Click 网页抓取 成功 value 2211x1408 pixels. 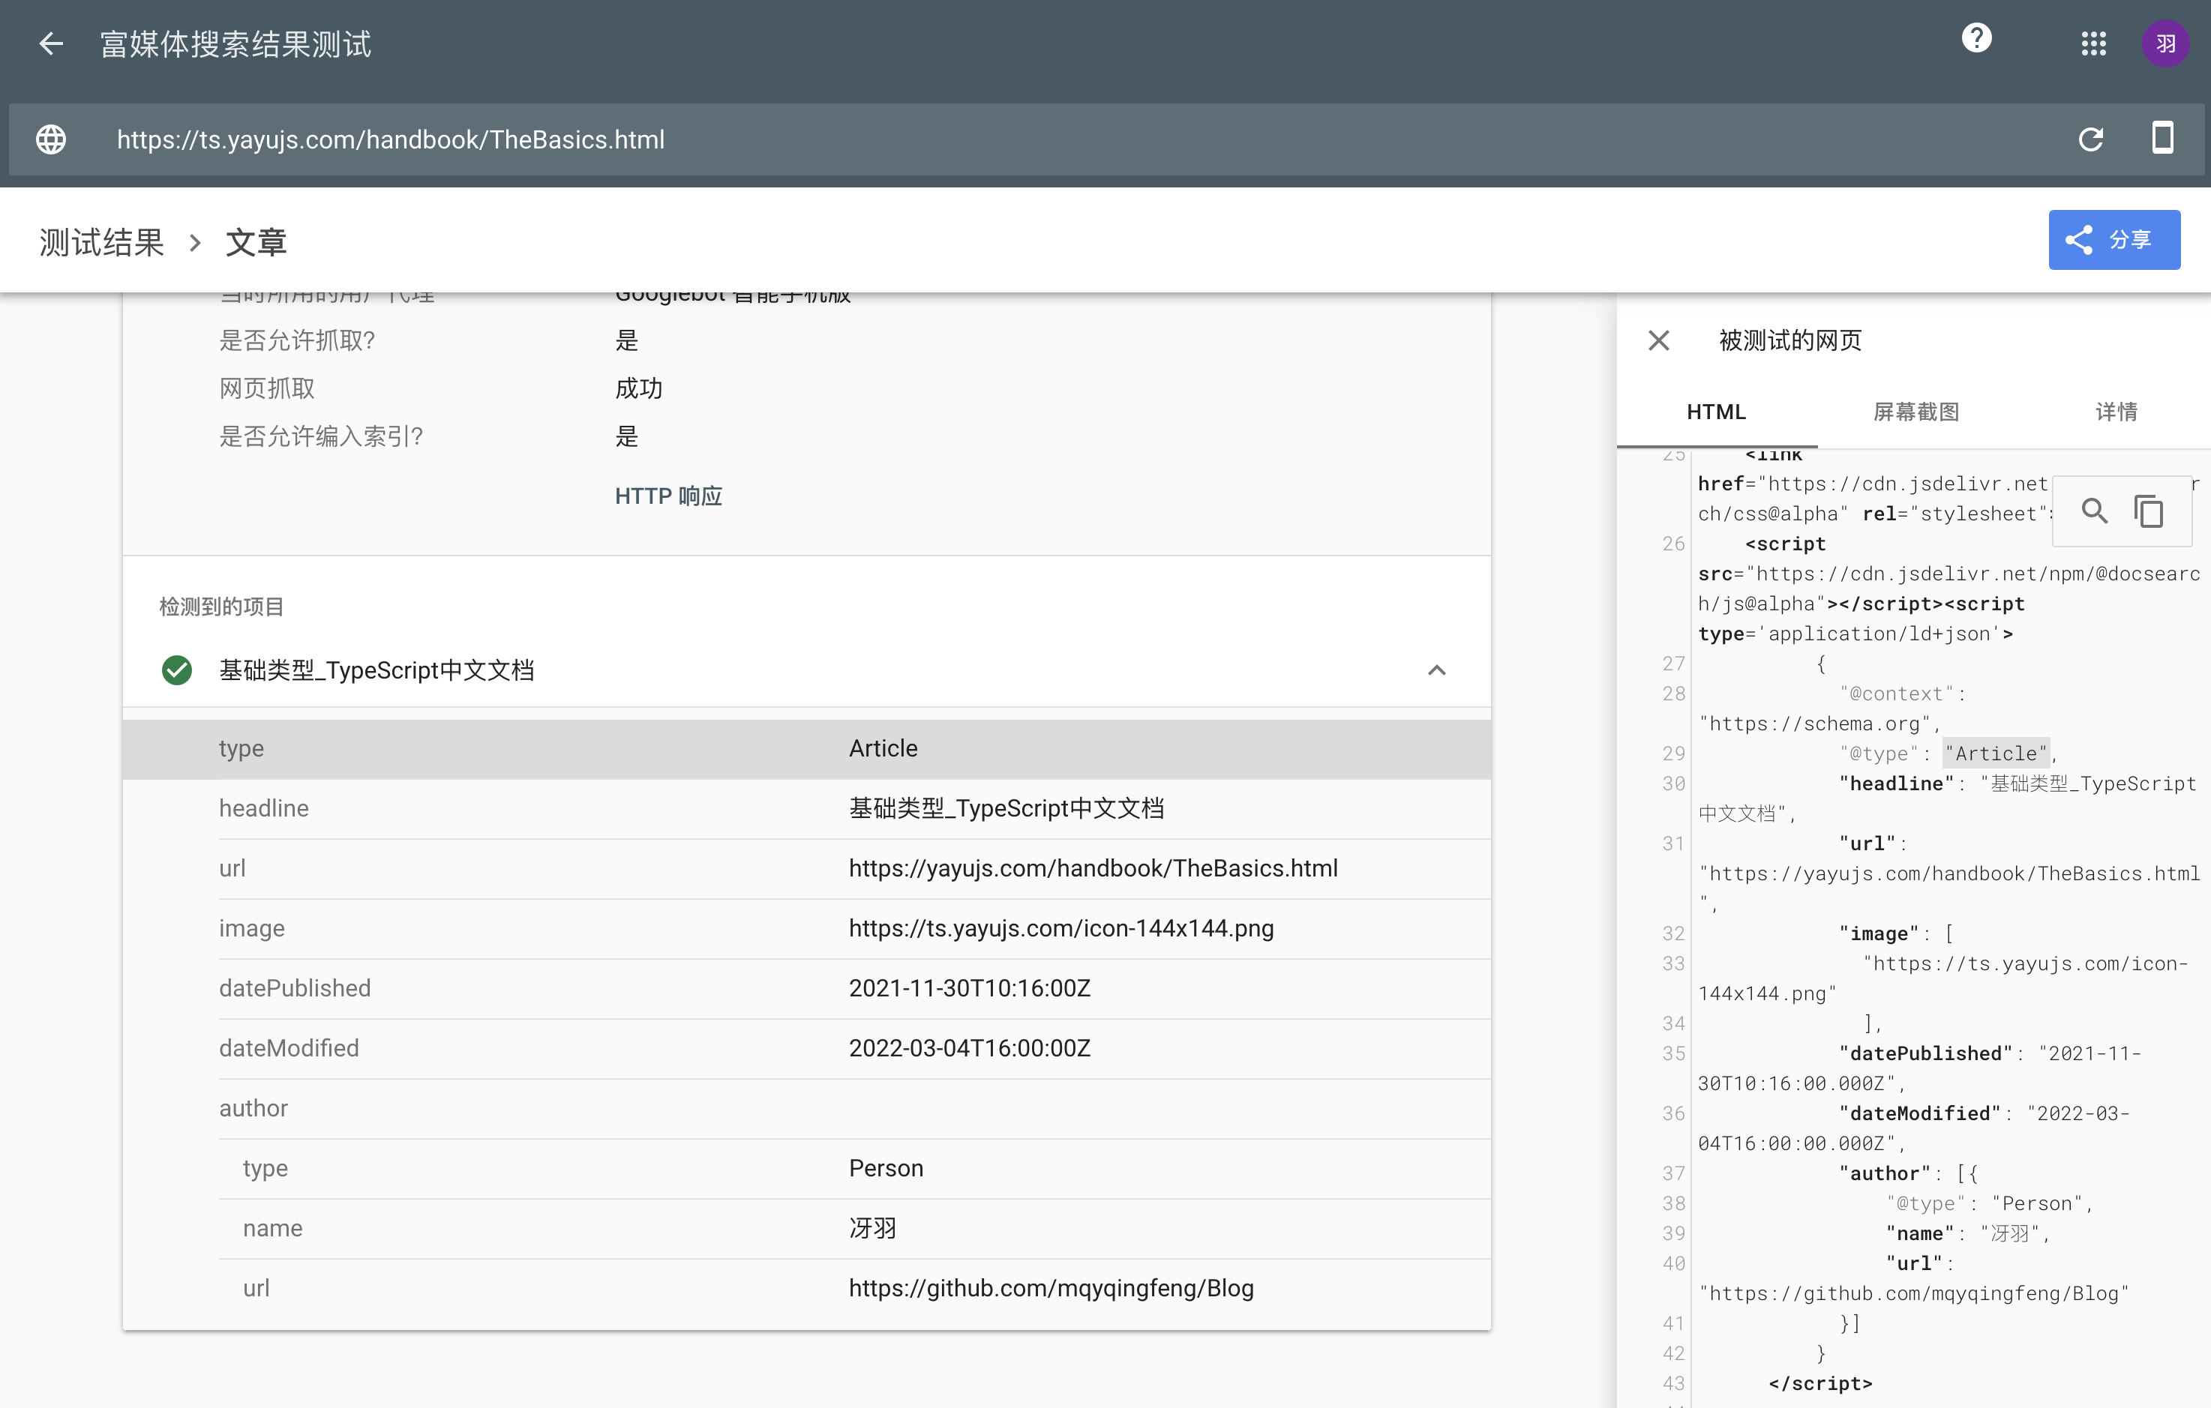click(638, 388)
